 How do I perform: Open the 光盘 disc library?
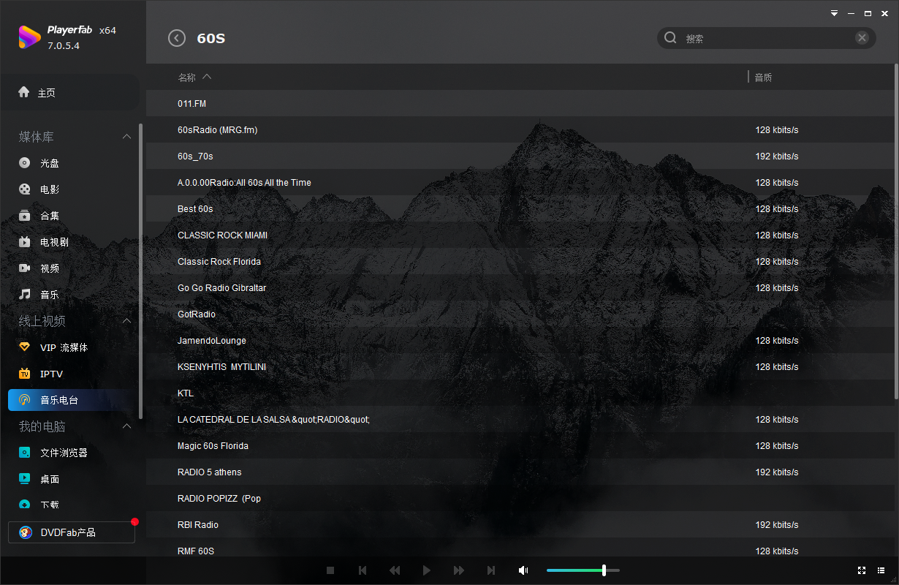pos(50,163)
